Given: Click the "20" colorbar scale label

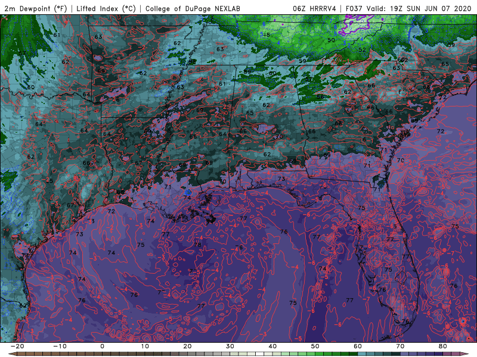Looking at the screenshot, I should tap(187, 346).
